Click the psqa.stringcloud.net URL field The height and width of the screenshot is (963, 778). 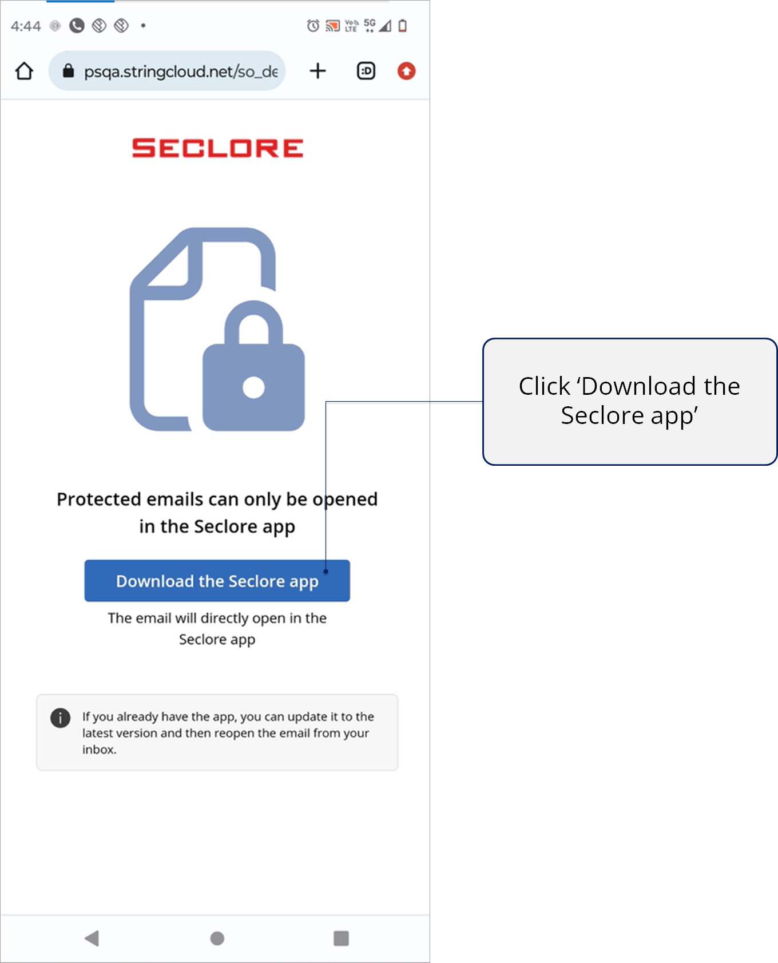pos(167,71)
